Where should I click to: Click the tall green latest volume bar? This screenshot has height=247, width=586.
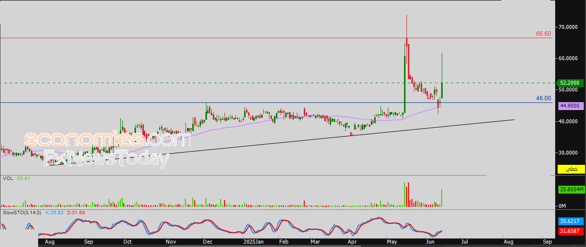click(x=442, y=198)
